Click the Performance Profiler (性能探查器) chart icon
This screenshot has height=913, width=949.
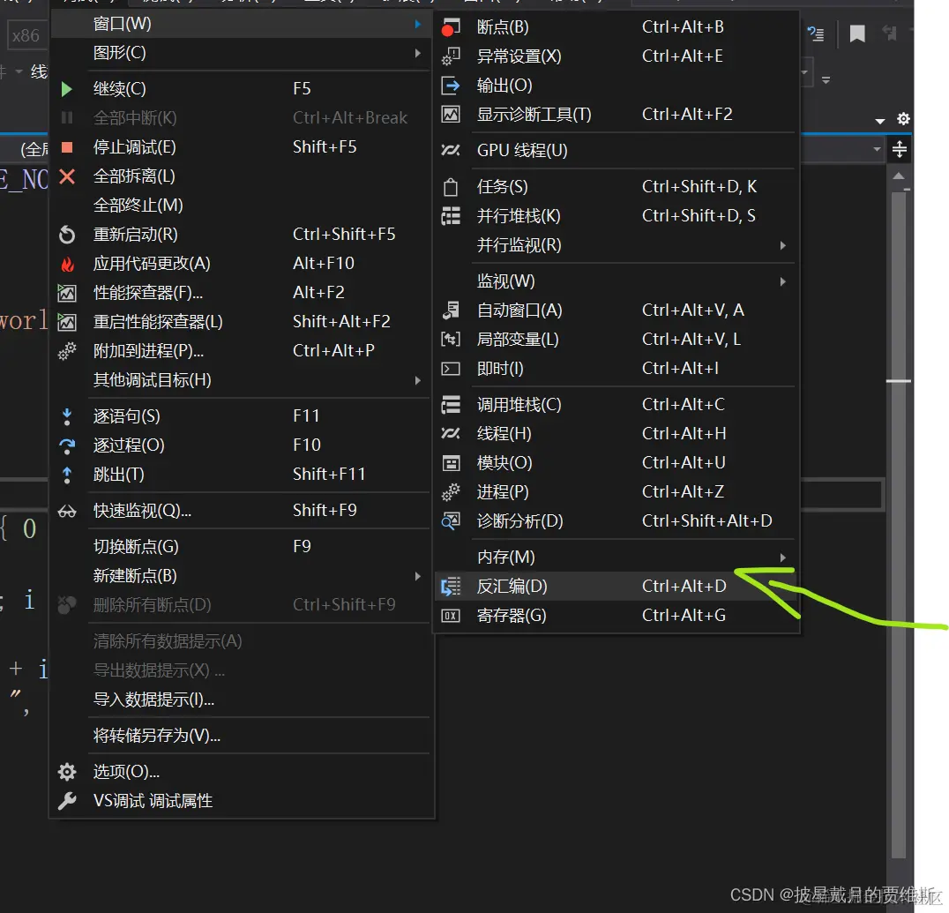(66, 293)
